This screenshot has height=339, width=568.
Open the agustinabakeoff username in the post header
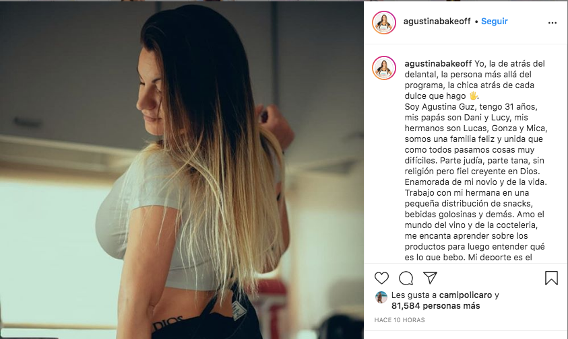click(437, 22)
